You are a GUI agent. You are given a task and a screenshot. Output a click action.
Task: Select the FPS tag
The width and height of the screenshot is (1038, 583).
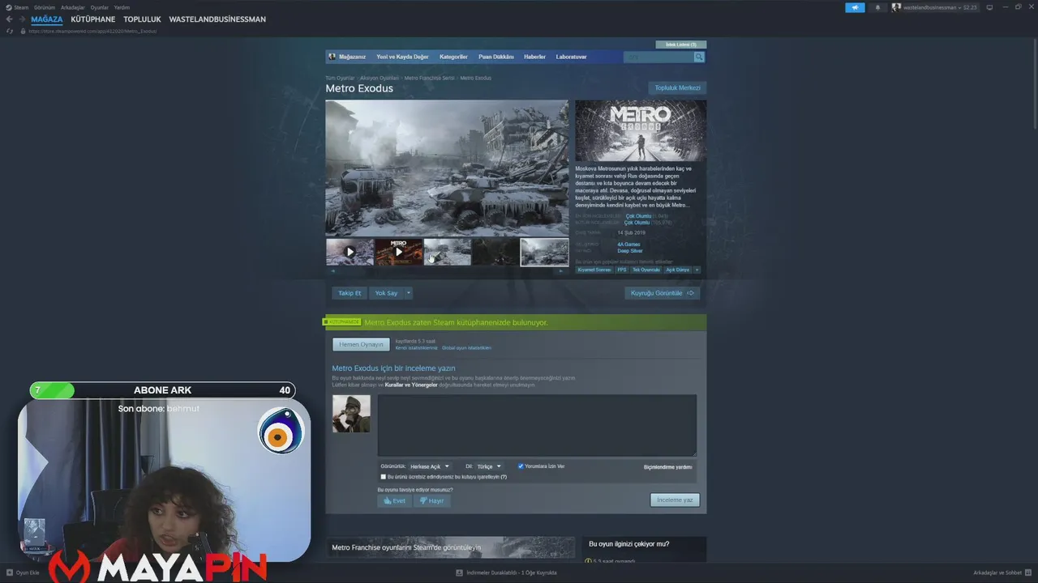coord(622,270)
